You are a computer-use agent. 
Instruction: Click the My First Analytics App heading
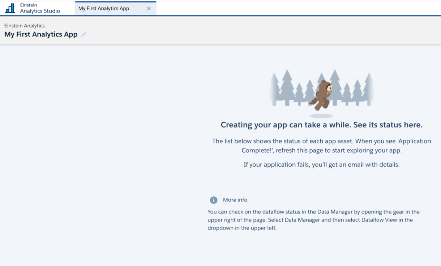pos(41,35)
